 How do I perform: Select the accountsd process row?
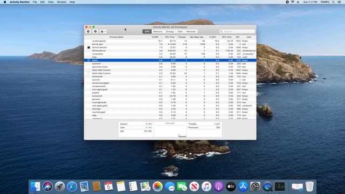pos(170,96)
